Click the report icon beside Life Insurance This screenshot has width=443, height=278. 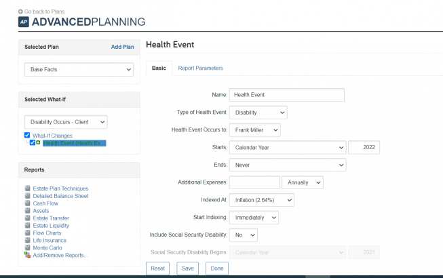coord(27,240)
